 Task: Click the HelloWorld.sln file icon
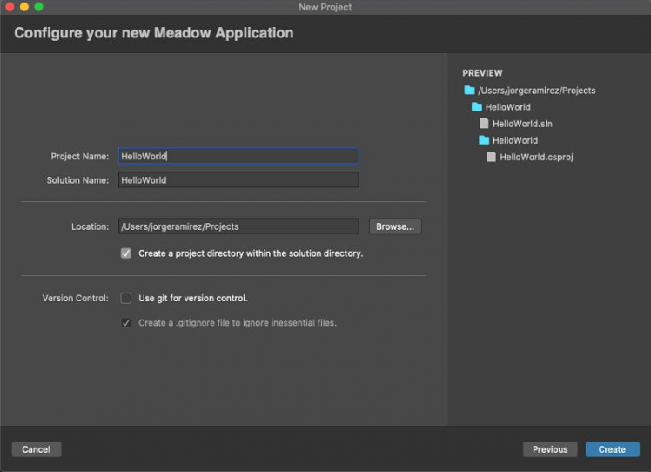pyautogui.click(x=484, y=124)
